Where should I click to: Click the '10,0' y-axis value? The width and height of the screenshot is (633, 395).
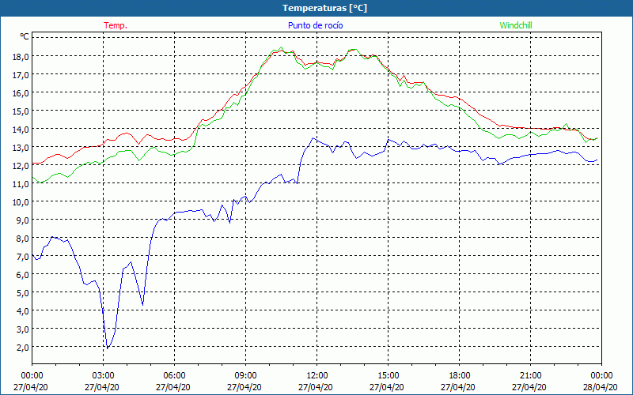coord(21,202)
